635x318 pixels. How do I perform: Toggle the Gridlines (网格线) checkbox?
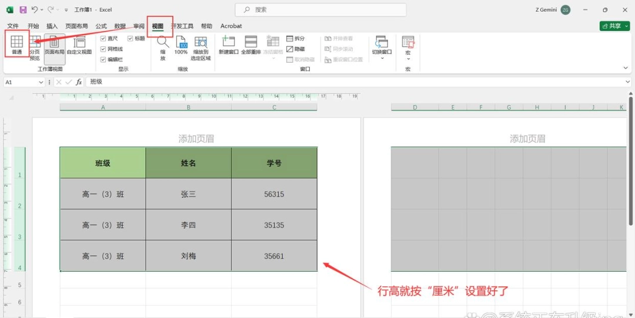click(x=103, y=49)
